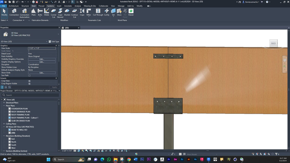Open the Work Plane Viewer
Viewport: 290px width, 163px height.
(x=131, y=12)
